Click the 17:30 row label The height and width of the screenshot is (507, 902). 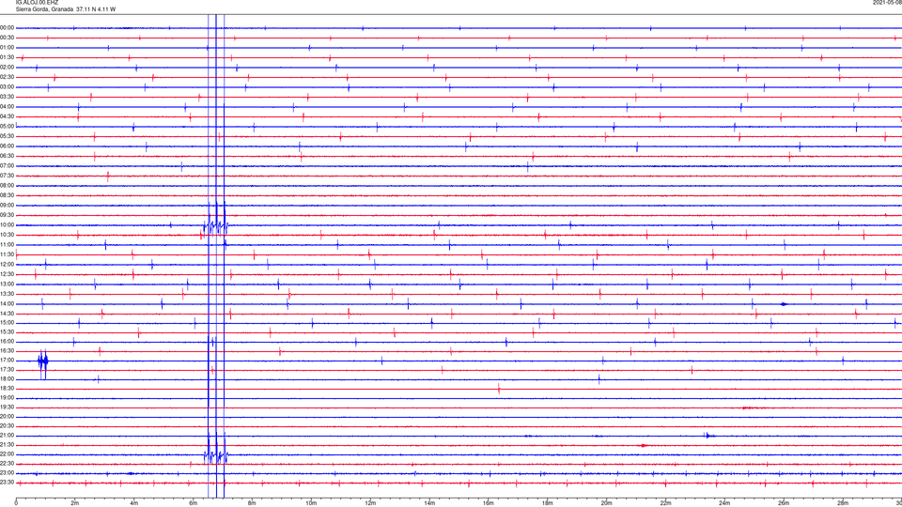[8, 370]
